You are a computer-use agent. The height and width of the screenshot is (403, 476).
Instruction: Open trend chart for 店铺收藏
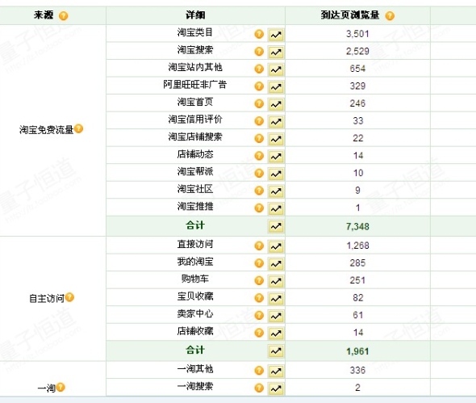276,333
